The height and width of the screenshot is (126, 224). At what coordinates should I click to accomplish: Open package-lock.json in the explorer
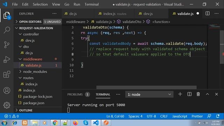tap(38, 97)
